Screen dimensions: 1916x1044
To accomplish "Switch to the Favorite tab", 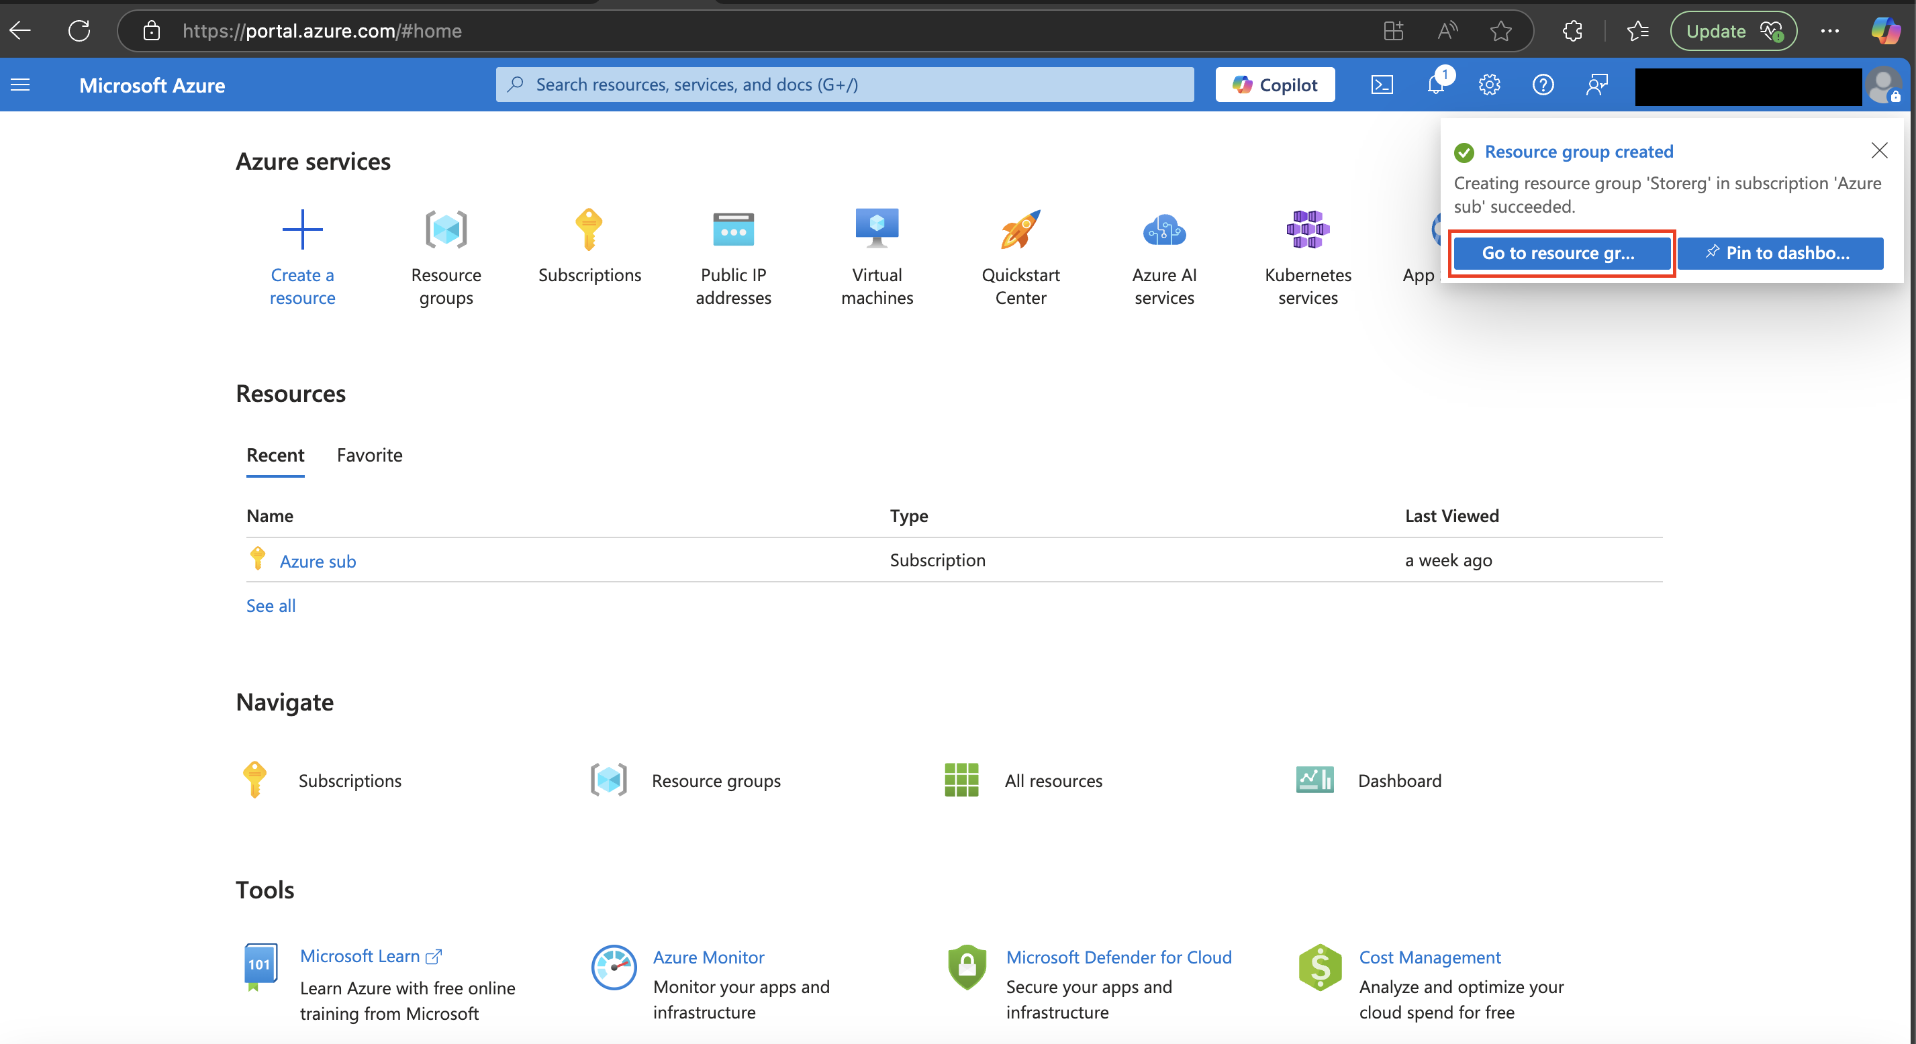I will click(x=370, y=455).
